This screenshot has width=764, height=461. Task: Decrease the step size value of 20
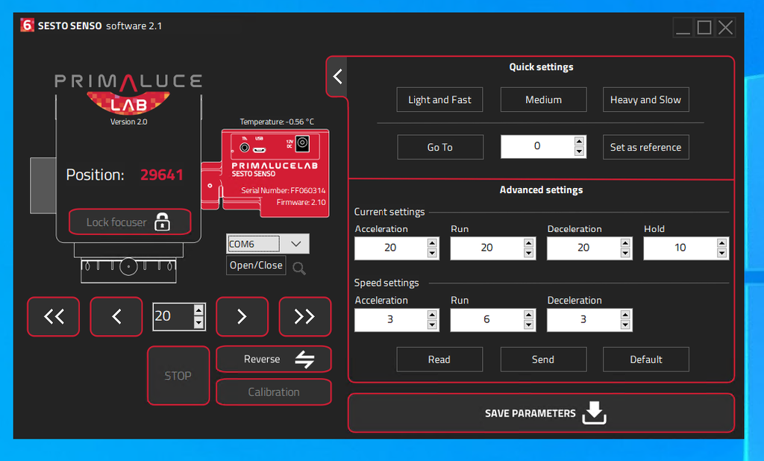[x=198, y=322]
